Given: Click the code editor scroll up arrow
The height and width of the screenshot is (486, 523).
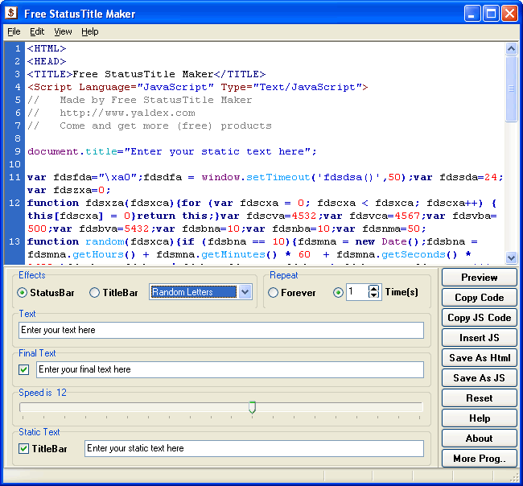Looking at the screenshot, I should 511,49.
